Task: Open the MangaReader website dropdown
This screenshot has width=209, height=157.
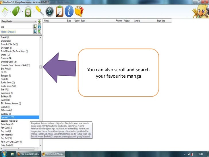Action: (x=19, y=21)
